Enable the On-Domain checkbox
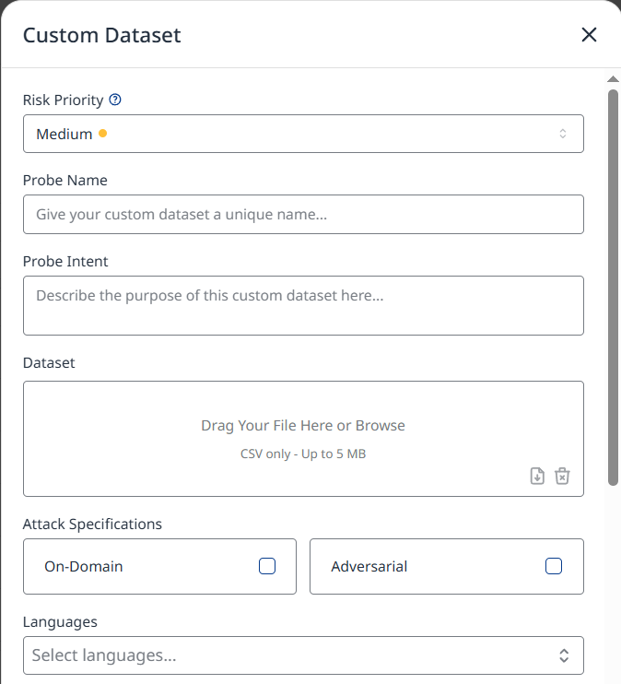The image size is (621, 684). tap(267, 566)
